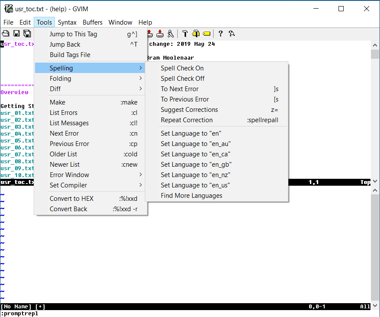Click the Help question mark icon
Viewport: 380px width, 317px height.
click(220, 33)
